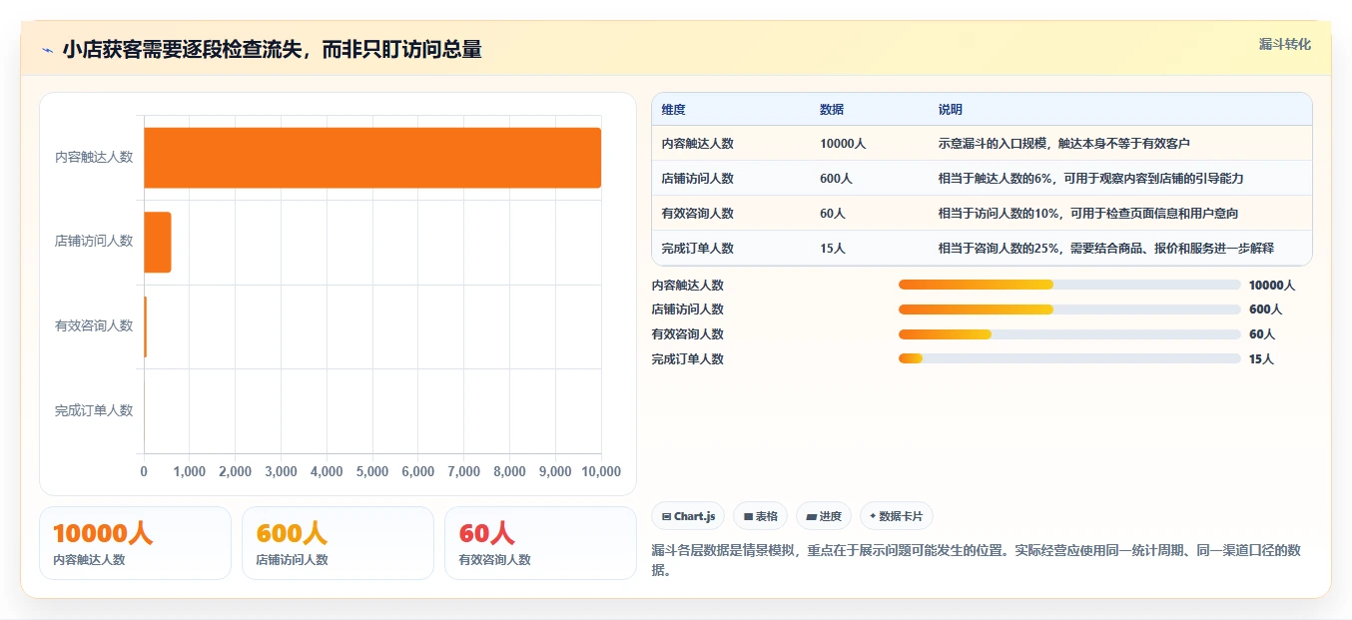This screenshot has width=1352, height=620.
Task: Click the 有效咨询人数 progress bar
Action: point(1069,334)
